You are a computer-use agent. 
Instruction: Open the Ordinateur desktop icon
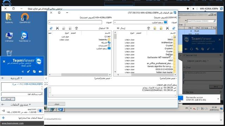9,37
